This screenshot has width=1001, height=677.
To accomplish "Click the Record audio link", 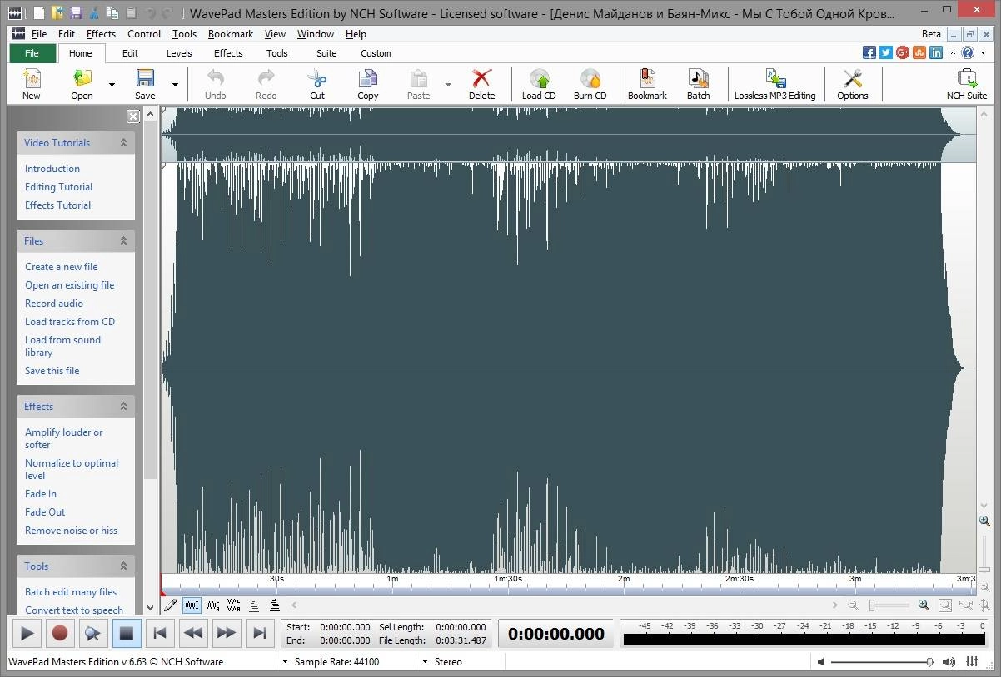I will (54, 304).
